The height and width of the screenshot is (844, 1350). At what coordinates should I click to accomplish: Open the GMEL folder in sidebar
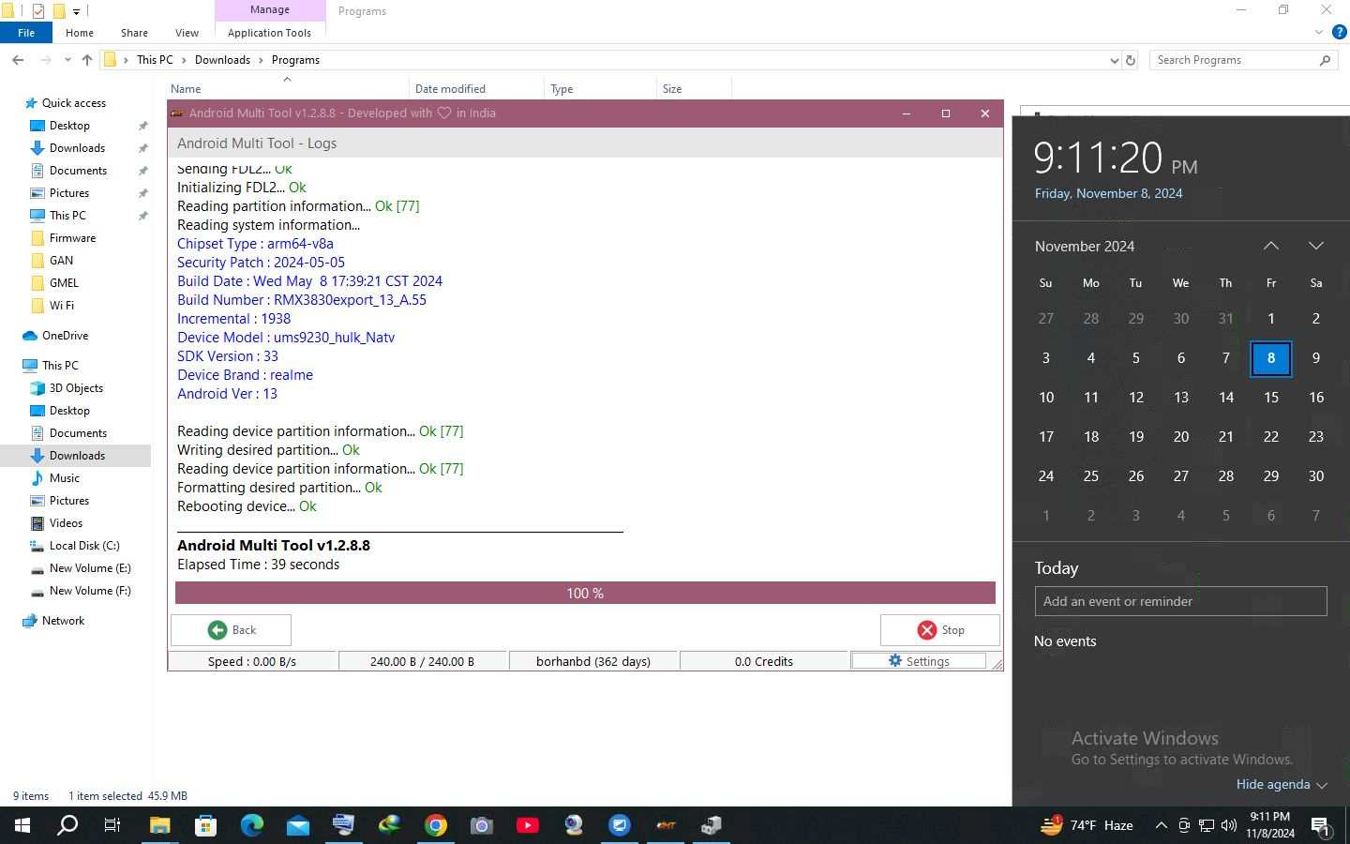[64, 283]
